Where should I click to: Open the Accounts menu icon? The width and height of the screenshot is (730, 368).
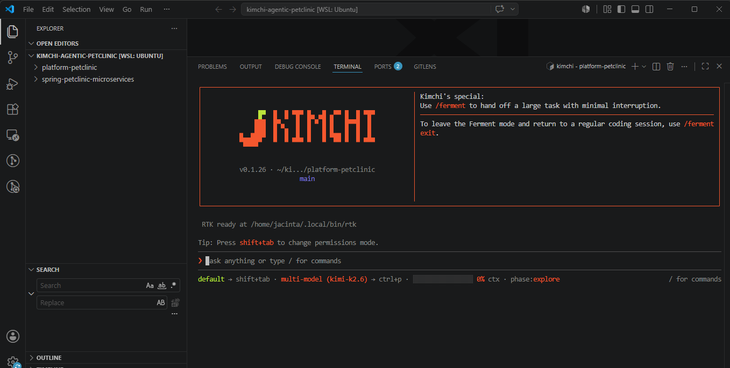(x=12, y=336)
